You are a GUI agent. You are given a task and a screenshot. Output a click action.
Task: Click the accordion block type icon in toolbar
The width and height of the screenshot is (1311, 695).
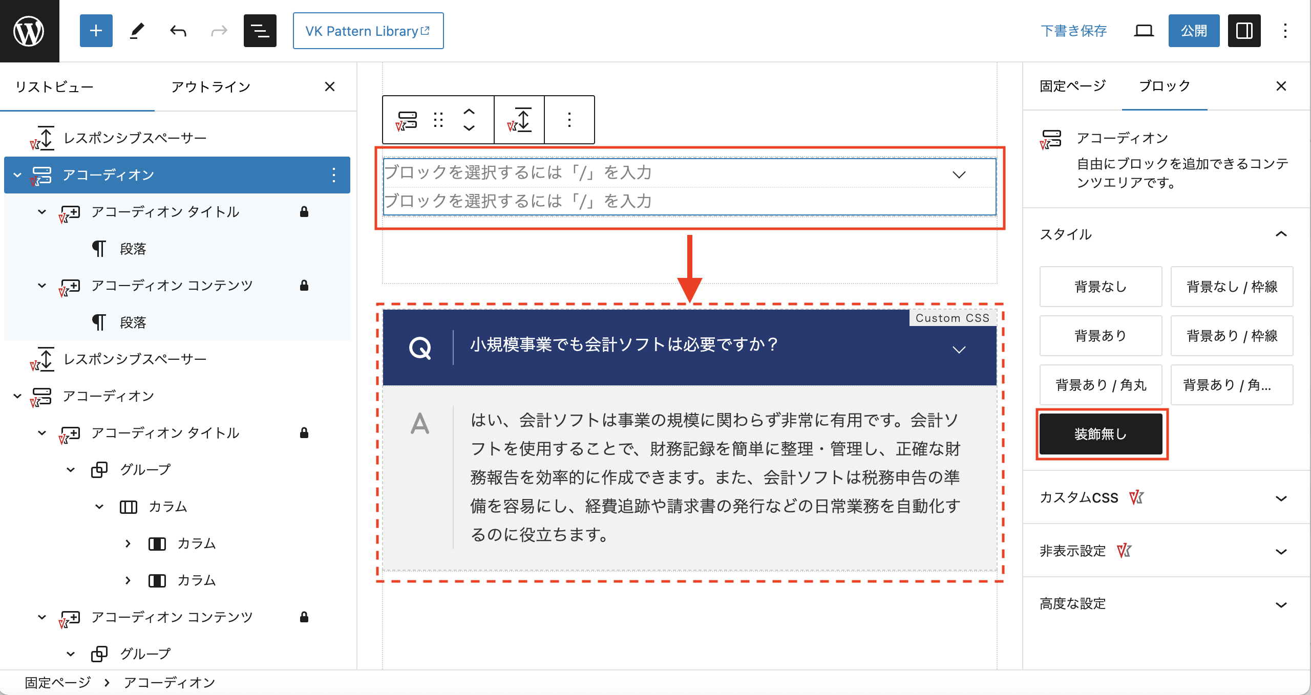coord(407,120)
